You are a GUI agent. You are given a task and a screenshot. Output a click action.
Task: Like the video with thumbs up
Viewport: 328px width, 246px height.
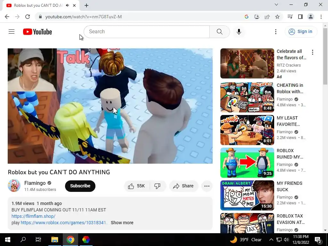click(137, 186)
